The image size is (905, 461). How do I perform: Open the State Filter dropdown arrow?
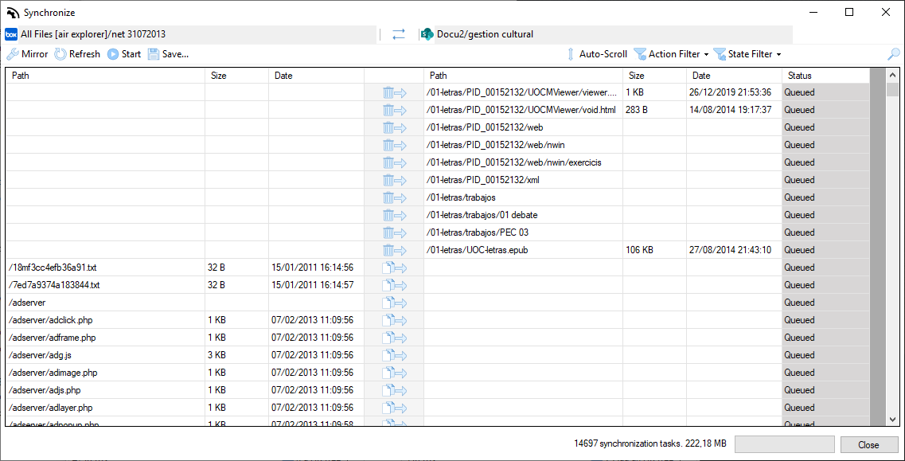click(x=778, y=53)
